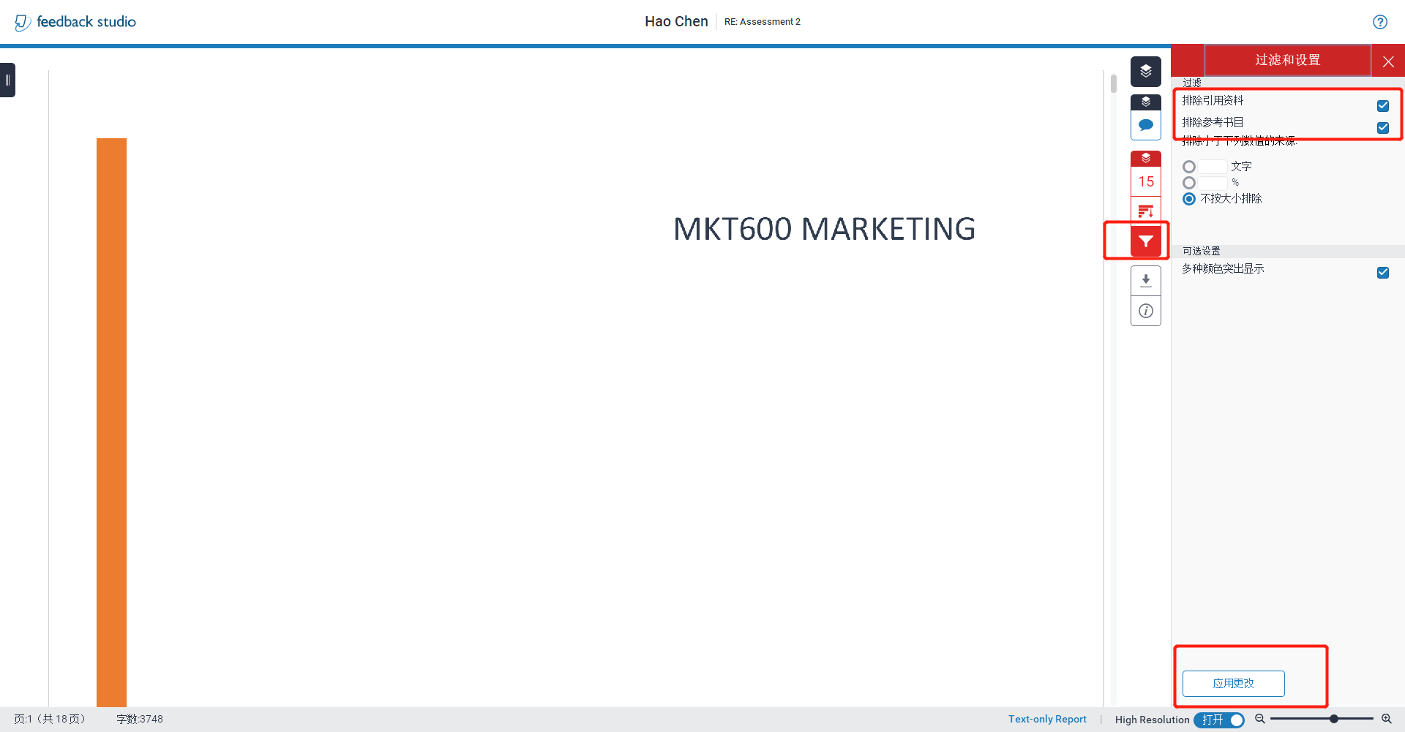Viewport: 1405px width, 732px height.
Task: Click the percent value input field
Action: pos(1213,183)
